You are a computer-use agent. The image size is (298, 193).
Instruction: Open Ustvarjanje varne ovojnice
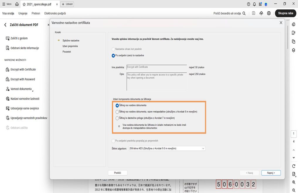click(22, 108)
